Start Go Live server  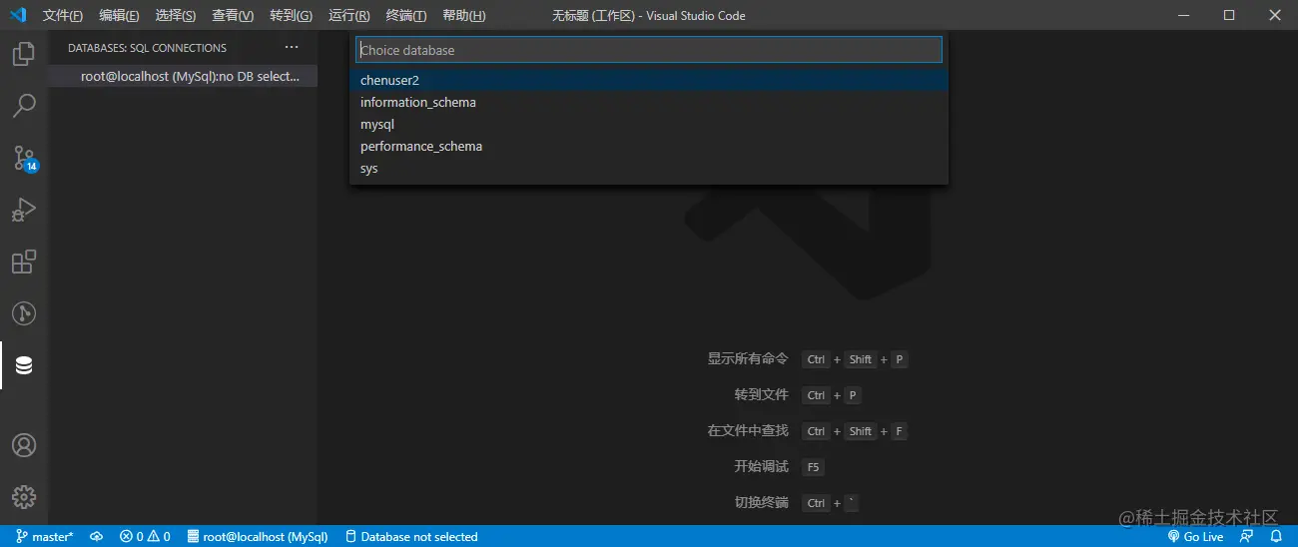tap(1195, 537)
